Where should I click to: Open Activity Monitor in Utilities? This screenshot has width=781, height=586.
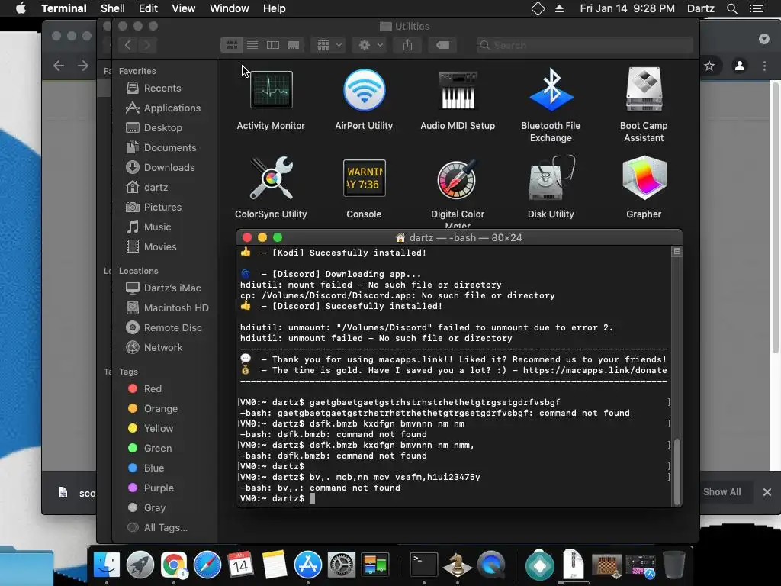(x=271, y=90)
